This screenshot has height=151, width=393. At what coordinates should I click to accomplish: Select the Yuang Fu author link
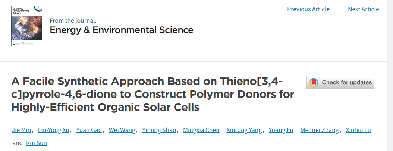tap(281, 130)
